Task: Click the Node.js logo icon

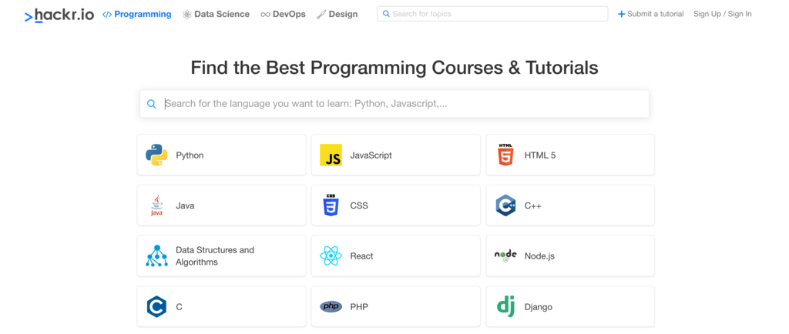Action: tap(505, 256)
